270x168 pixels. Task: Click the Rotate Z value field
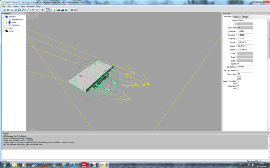click(245, 50)
